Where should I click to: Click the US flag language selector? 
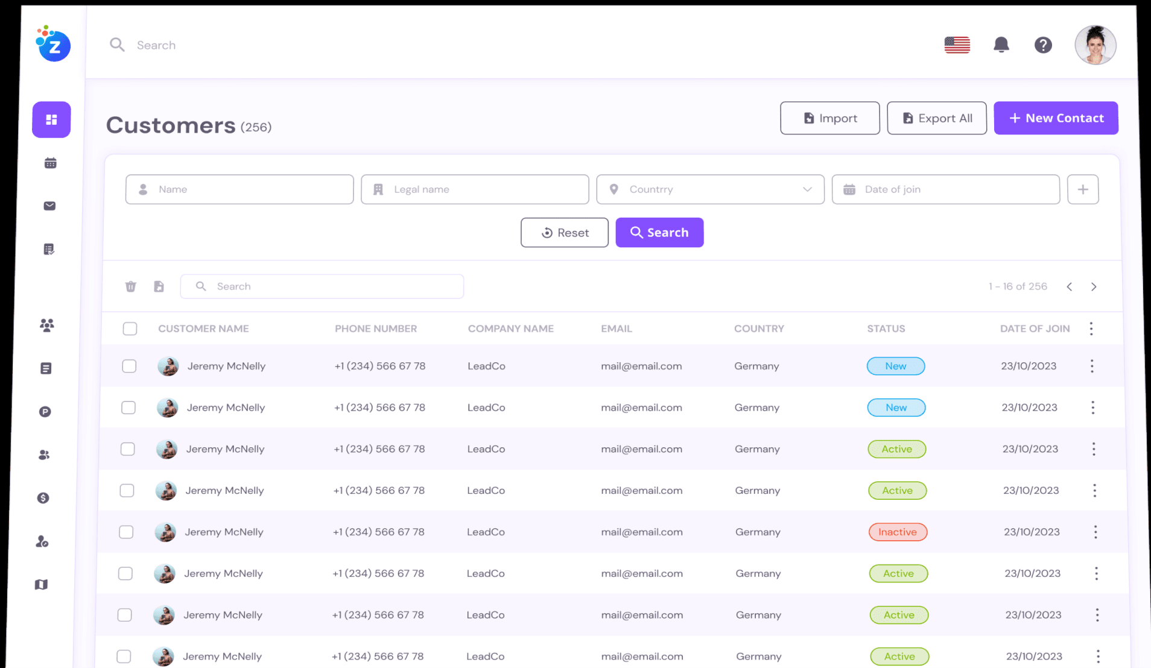point(957,45)
